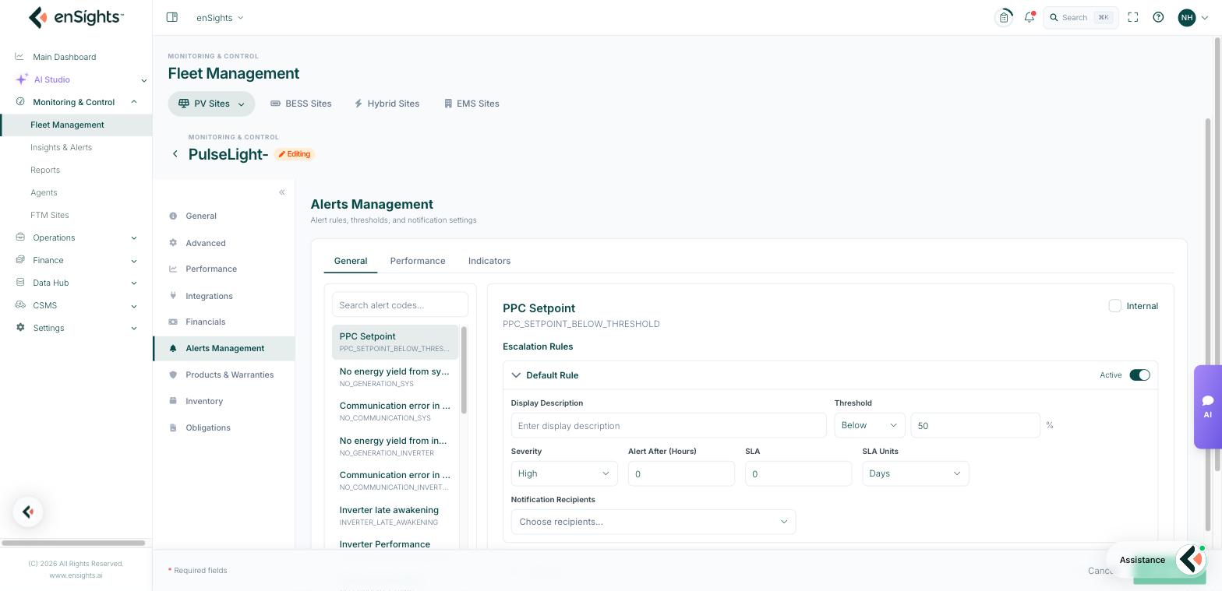Toggle the sidebar panel icon
1222x591 pixels.
tap(172, 17)
